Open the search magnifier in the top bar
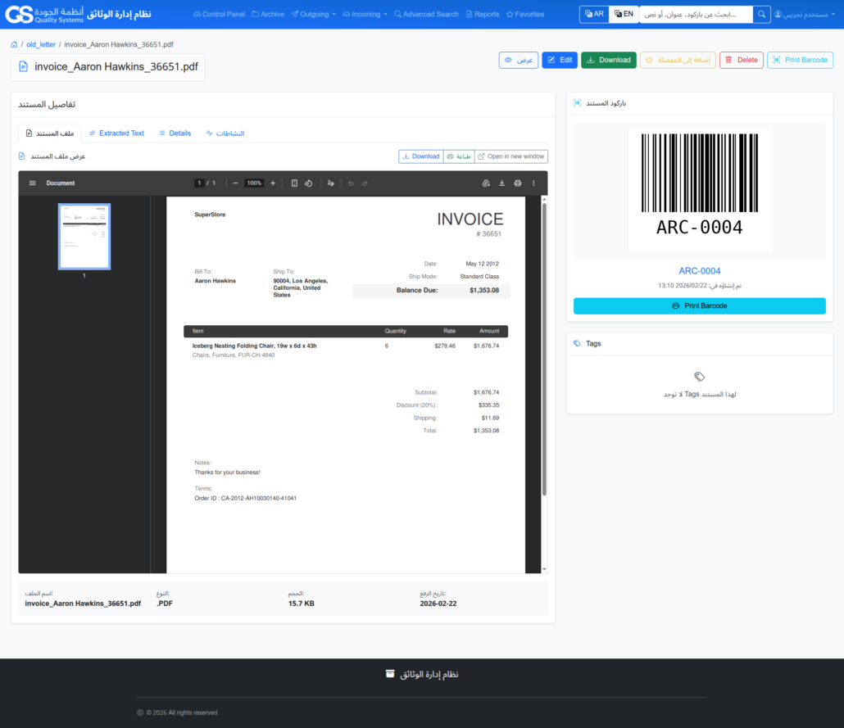 (x=760, y=14)
